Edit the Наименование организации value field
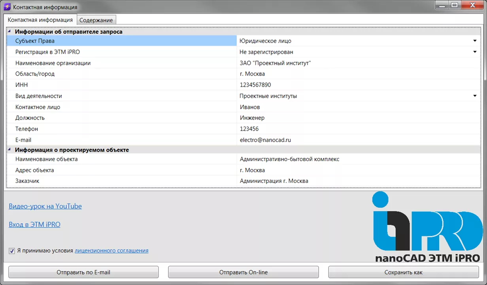Image resolution: width=487 pixels, height=285 pixels. tap(356, 63)
